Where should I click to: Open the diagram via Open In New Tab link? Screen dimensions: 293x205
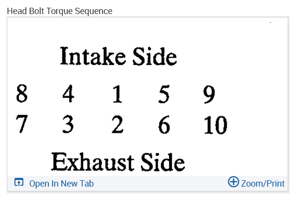click(x=61, y=184)
